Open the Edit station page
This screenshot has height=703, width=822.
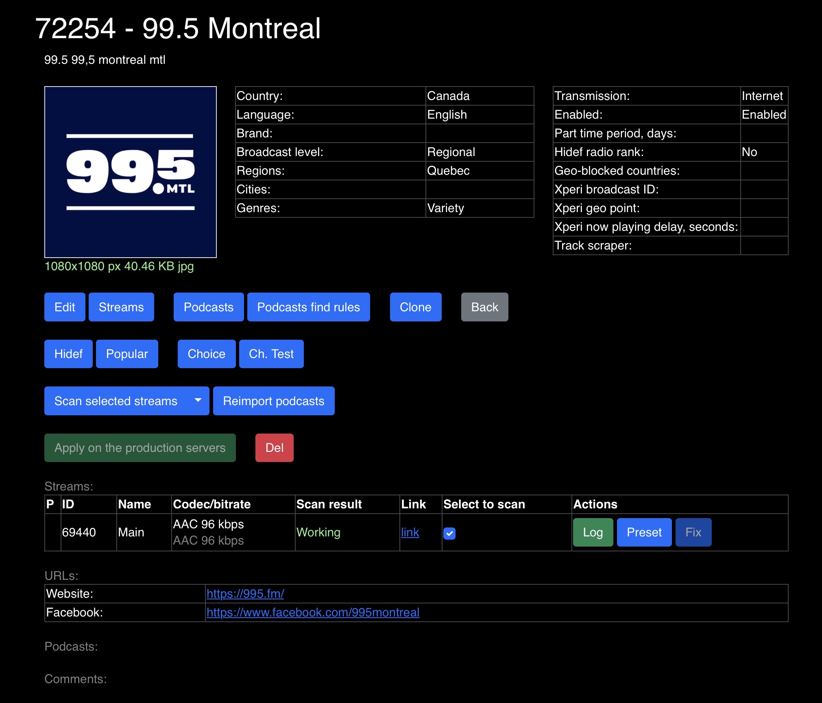coord(65,307)
